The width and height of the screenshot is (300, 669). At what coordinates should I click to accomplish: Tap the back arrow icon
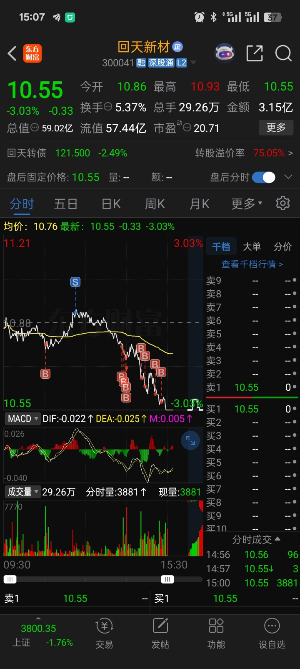tap(12, 53)
